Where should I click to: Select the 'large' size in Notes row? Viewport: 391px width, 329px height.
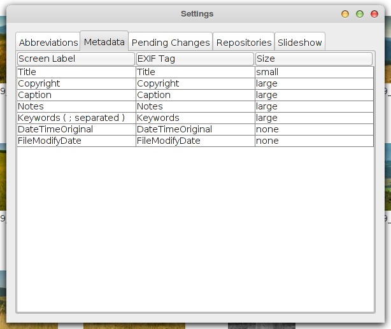tap(314, 107)
